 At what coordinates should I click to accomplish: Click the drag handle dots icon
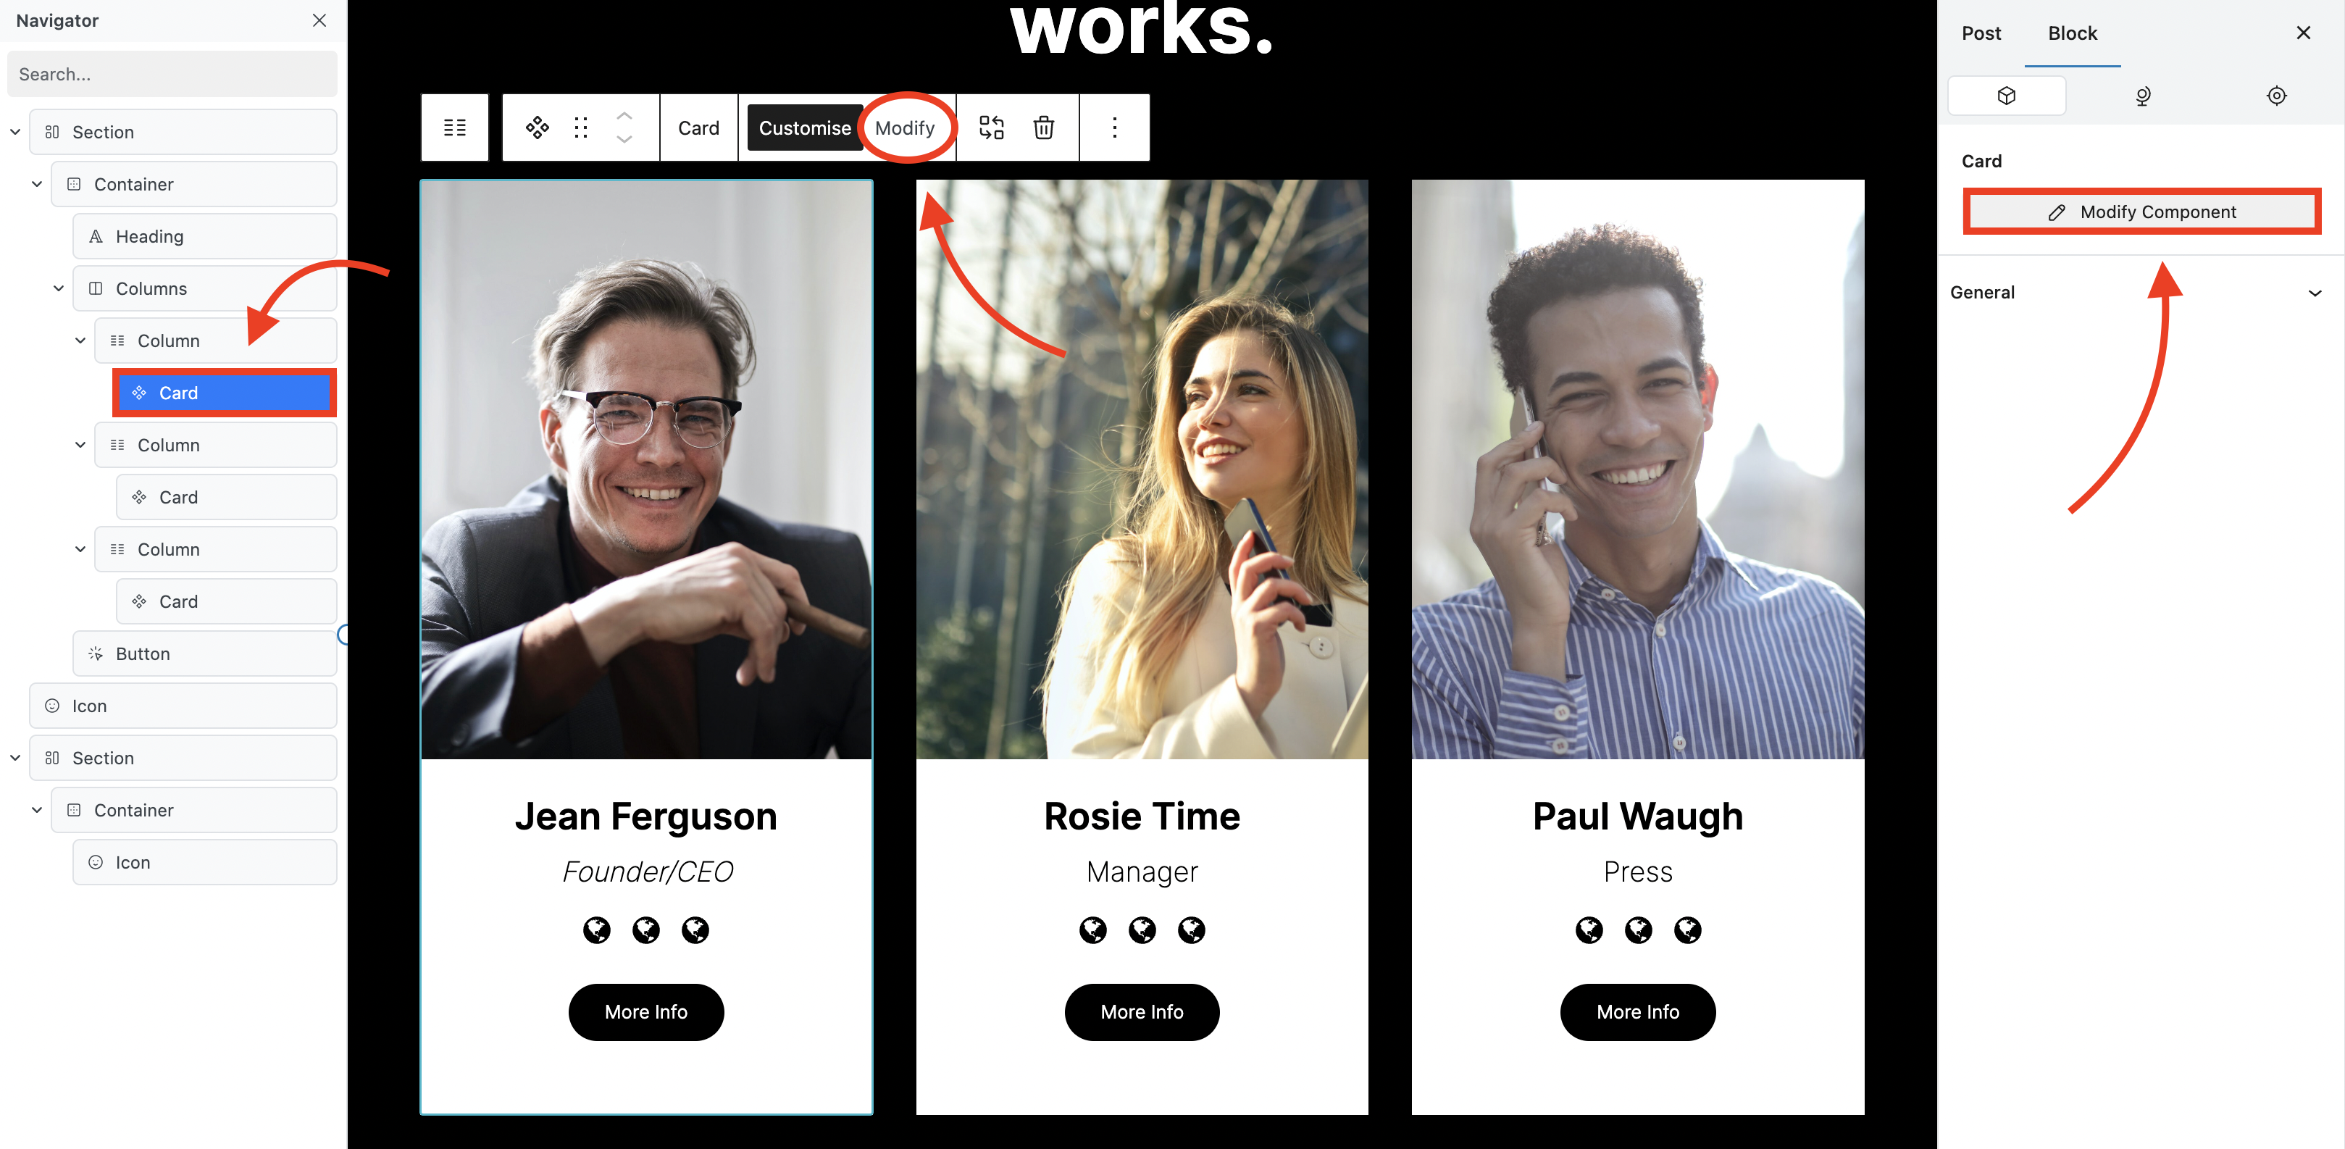click(x=581, y=128)
